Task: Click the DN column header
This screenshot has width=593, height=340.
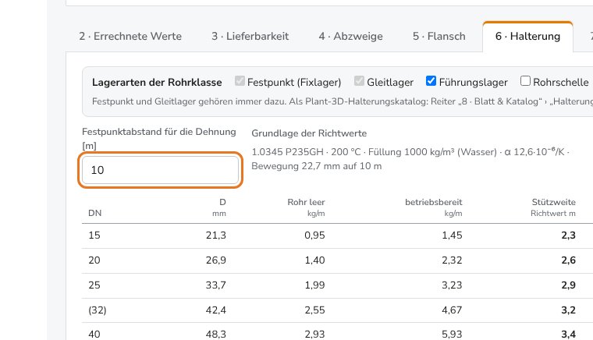Action: click(x=94, y=213)
